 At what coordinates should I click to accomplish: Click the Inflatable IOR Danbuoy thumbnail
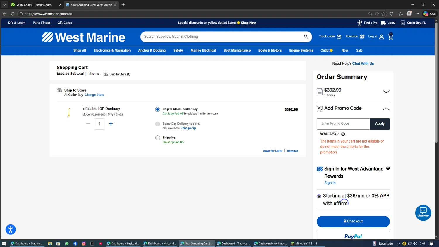(69, 113)
